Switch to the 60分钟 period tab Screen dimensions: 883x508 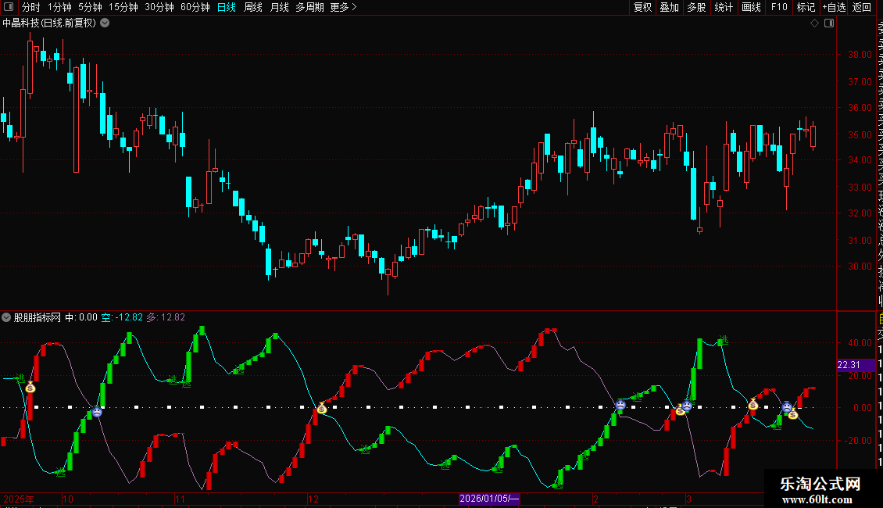pos(195,7)
